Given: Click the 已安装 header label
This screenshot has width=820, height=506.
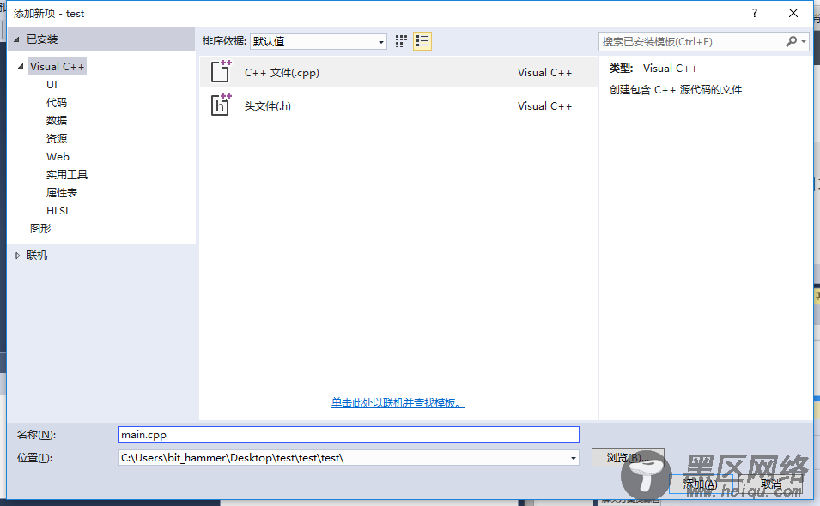Looking at the screenshot, I should click(x=42, y=39).
